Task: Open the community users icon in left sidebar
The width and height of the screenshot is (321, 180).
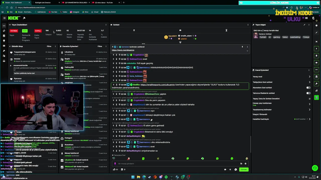Action: click(4, 56)
